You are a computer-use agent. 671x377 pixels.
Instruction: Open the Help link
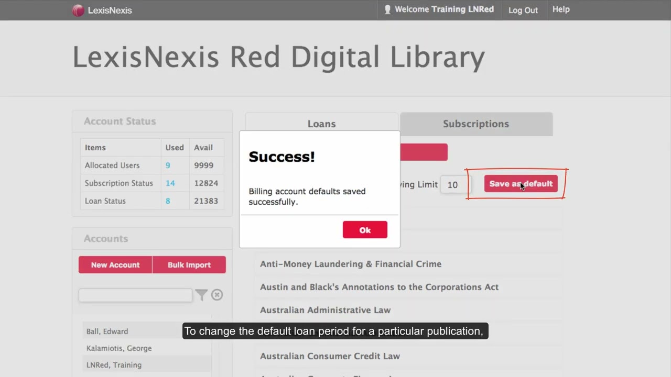561,9
